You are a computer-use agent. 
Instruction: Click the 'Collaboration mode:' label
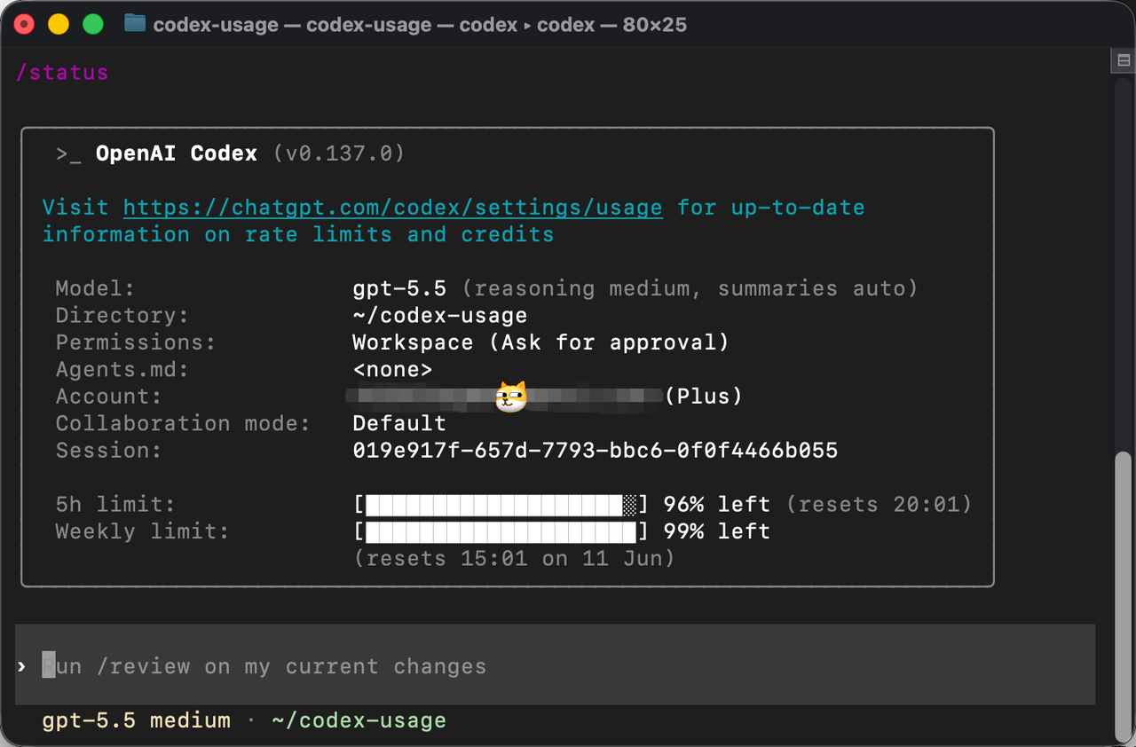tap(183, 423)
